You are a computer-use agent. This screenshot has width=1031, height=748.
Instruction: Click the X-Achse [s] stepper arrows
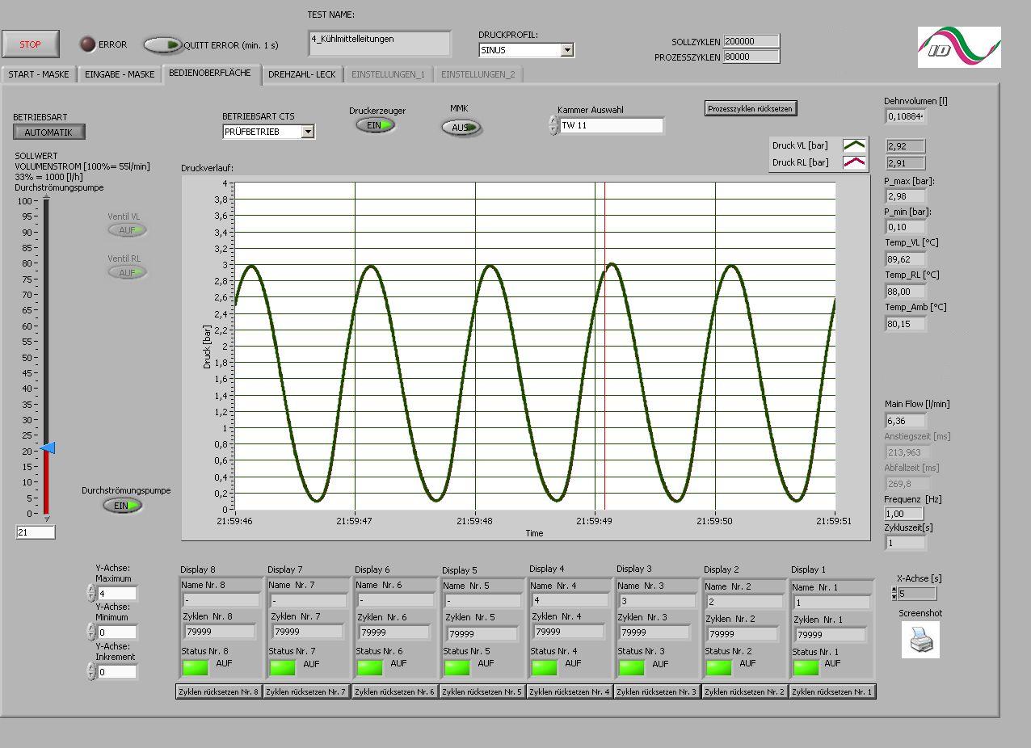tap(894, 594)
